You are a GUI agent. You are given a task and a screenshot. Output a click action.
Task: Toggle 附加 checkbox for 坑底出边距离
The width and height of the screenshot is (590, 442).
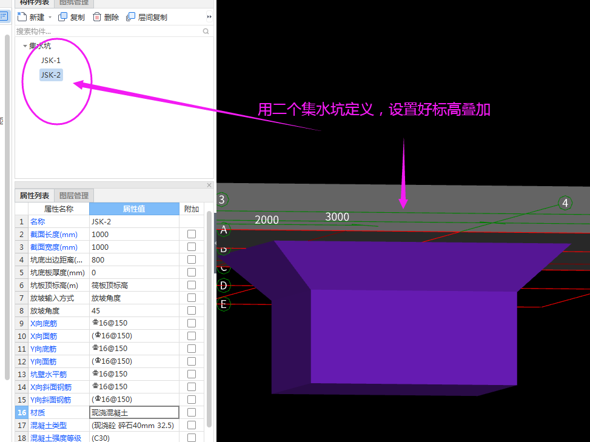click(192, 260)
